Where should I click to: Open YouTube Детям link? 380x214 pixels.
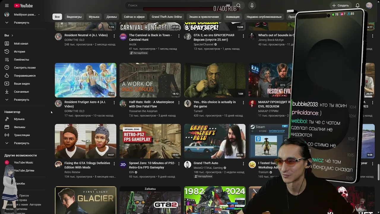pos(24,171)
